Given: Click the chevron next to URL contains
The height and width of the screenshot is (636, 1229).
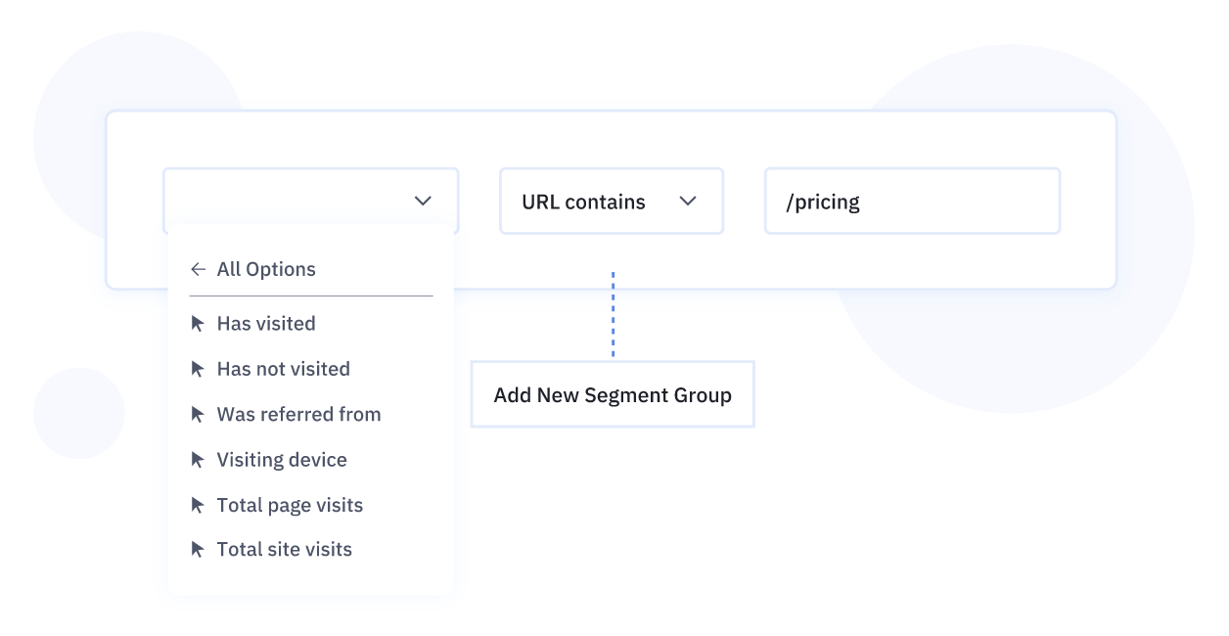Looking at the screenshot, I should tap(688, 201).
